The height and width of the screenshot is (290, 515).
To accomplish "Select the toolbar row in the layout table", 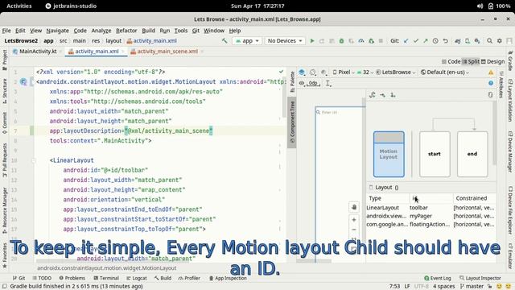I will pos(431,208).
